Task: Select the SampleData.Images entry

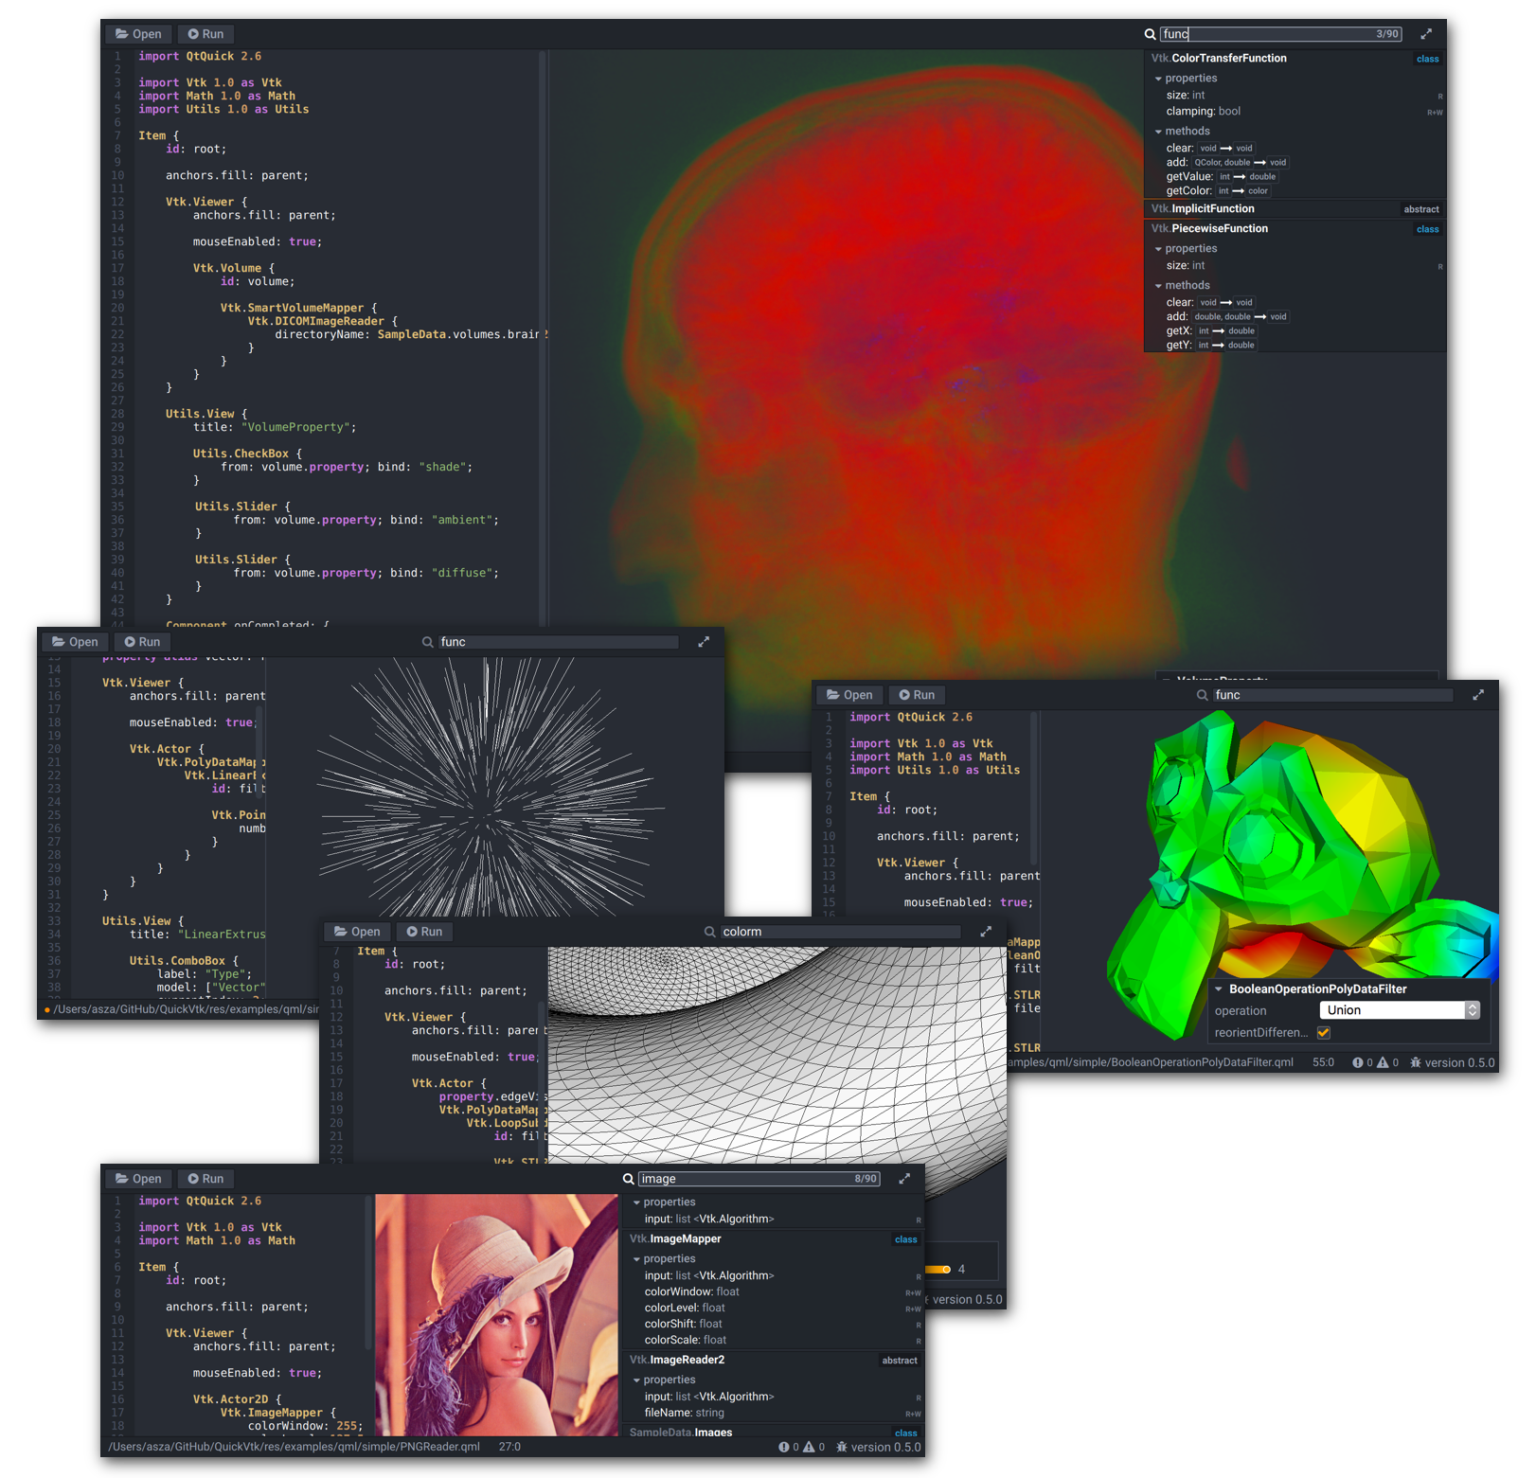Action: [773, 1433]
